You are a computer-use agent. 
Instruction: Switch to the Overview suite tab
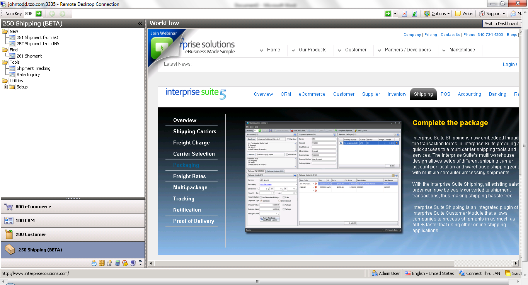[x=264, y=94]
